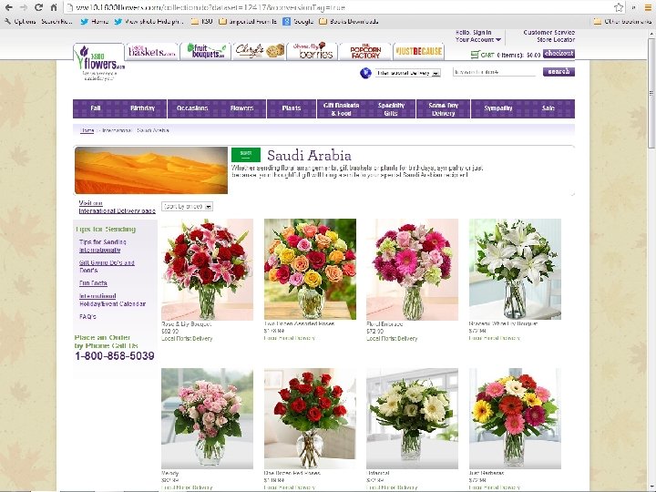Bookmark page with the star icon

619,7
